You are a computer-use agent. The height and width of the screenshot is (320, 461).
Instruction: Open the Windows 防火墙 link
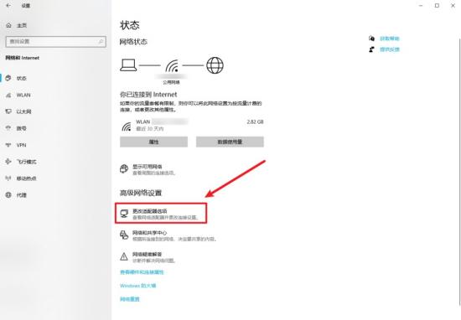point(138,286)
